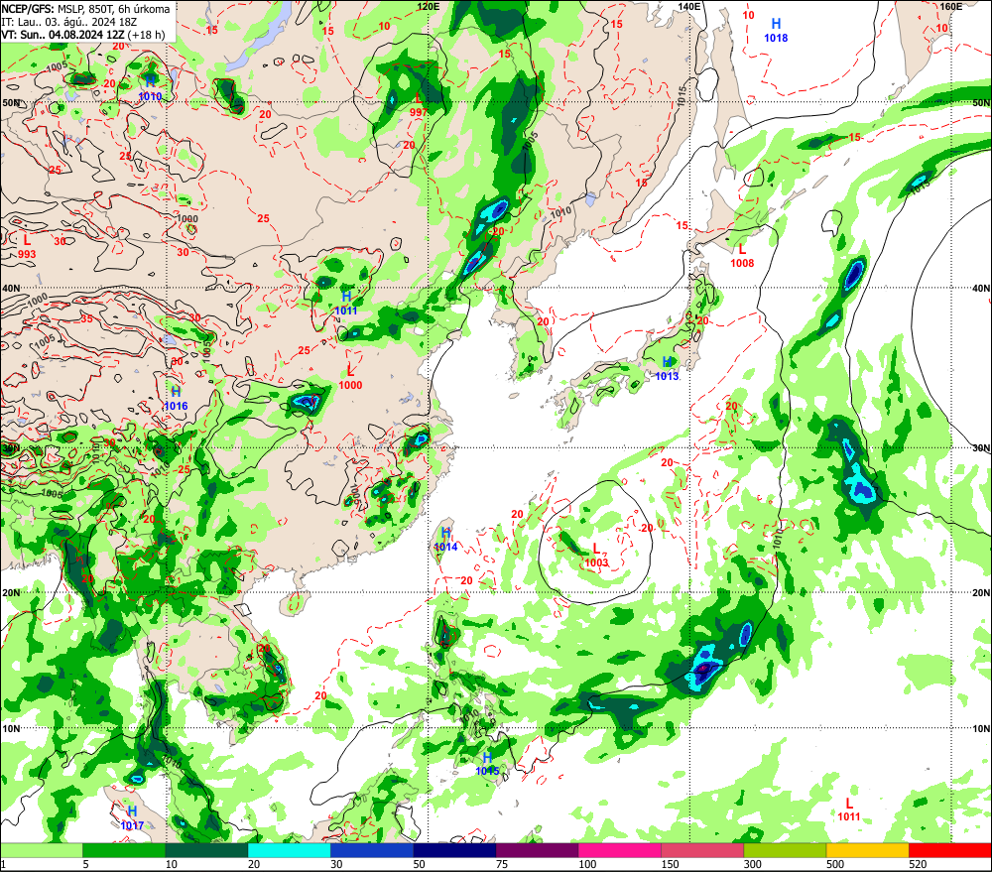Click the low-pressure marker 'L 993'

coord(27,247)
